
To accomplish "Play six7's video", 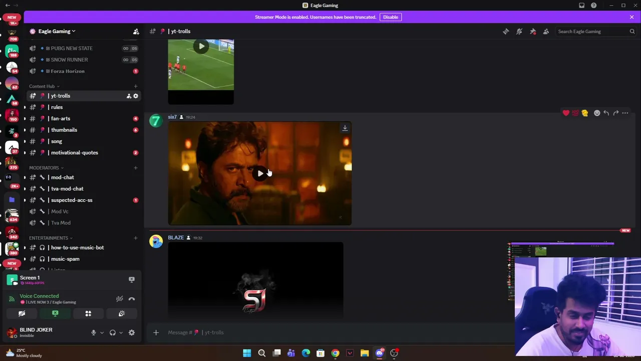I will 260,173.
